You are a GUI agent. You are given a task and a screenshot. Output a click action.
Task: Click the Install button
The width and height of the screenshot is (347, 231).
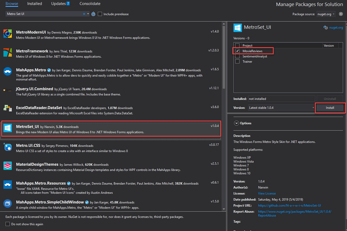point(330,108)
